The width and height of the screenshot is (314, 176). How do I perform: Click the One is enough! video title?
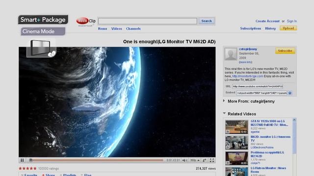click(x=169, y=42)
